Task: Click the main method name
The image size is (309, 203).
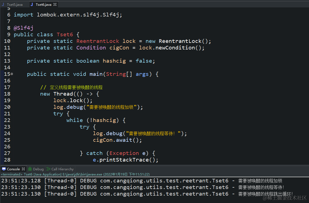Action: click(x=96, y=74)
